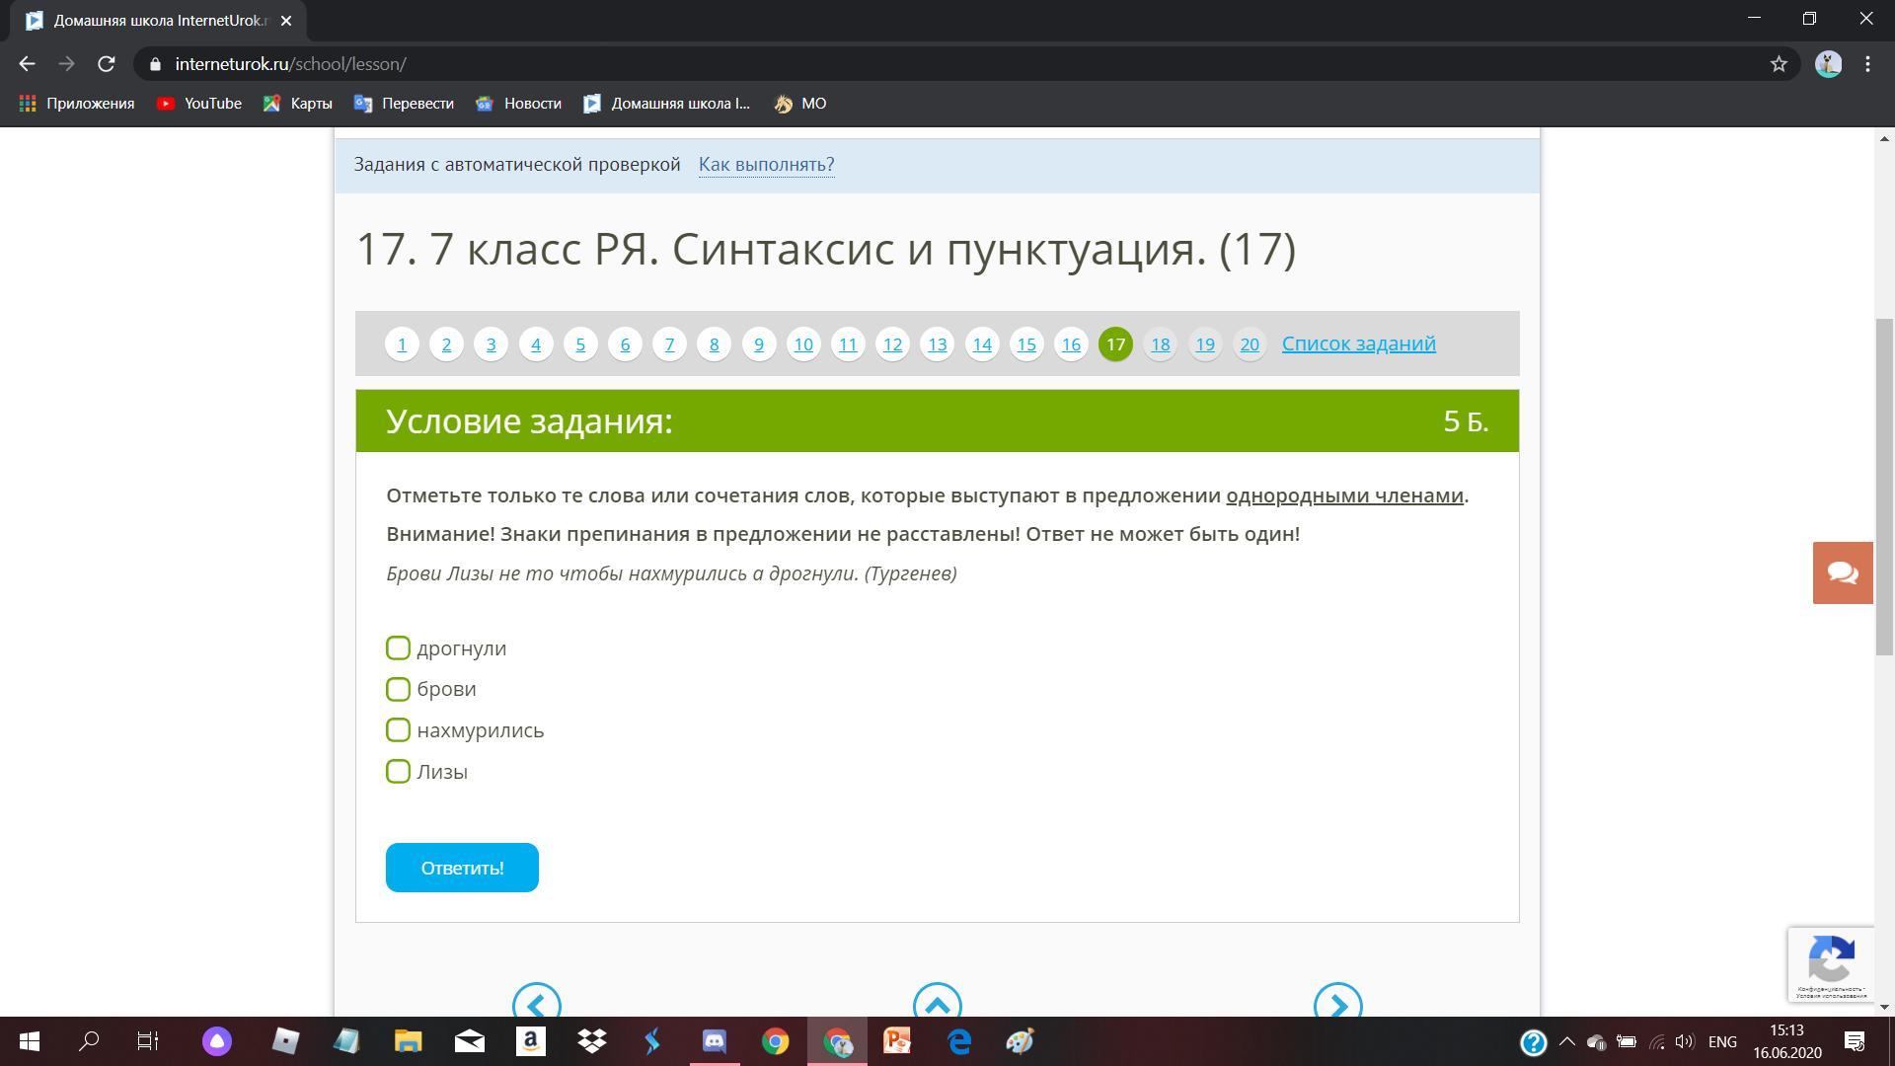Image resolution: width=1895 pixels, height=1066 pixels.
Task: Bookmark this page with star icon
Action: [x=1779, y=64]
